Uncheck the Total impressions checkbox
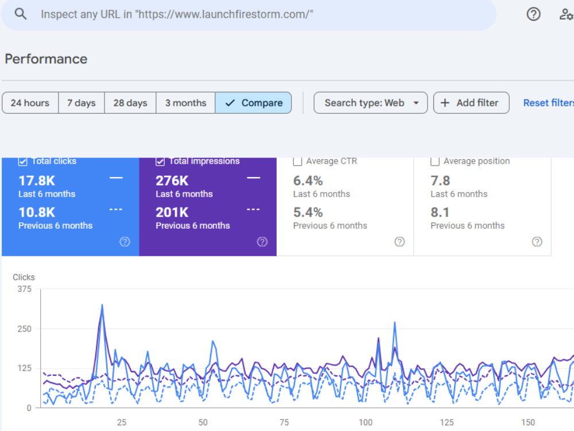The image size is (574, 431). (160, 161)
